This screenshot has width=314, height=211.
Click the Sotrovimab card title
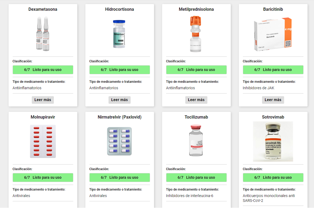pos(273,117)
